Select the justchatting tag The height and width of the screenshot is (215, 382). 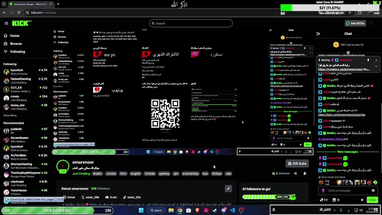(x=190, y=173)
